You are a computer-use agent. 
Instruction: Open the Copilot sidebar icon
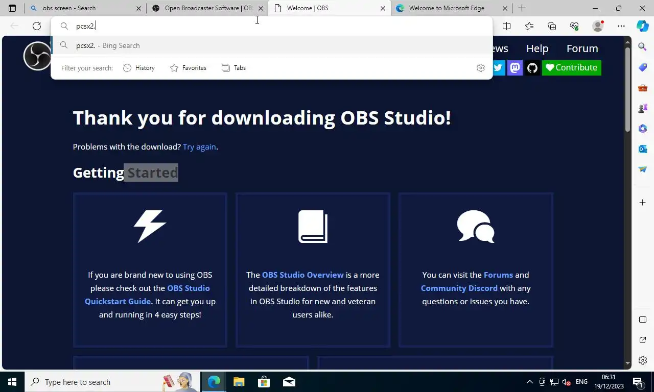(643, 26)
